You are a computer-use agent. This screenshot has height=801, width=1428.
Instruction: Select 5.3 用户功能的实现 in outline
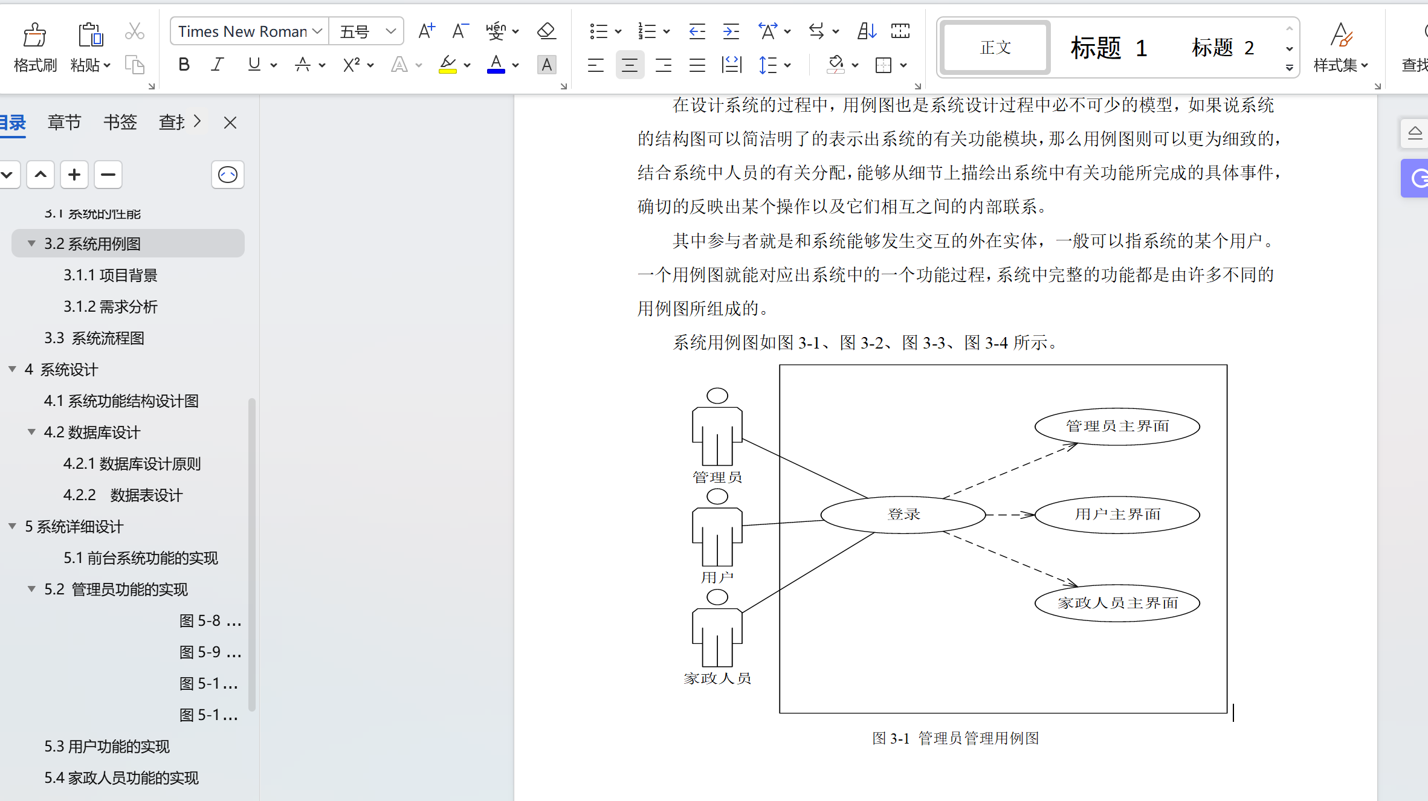pyautogui.click(x=108, y=747)
